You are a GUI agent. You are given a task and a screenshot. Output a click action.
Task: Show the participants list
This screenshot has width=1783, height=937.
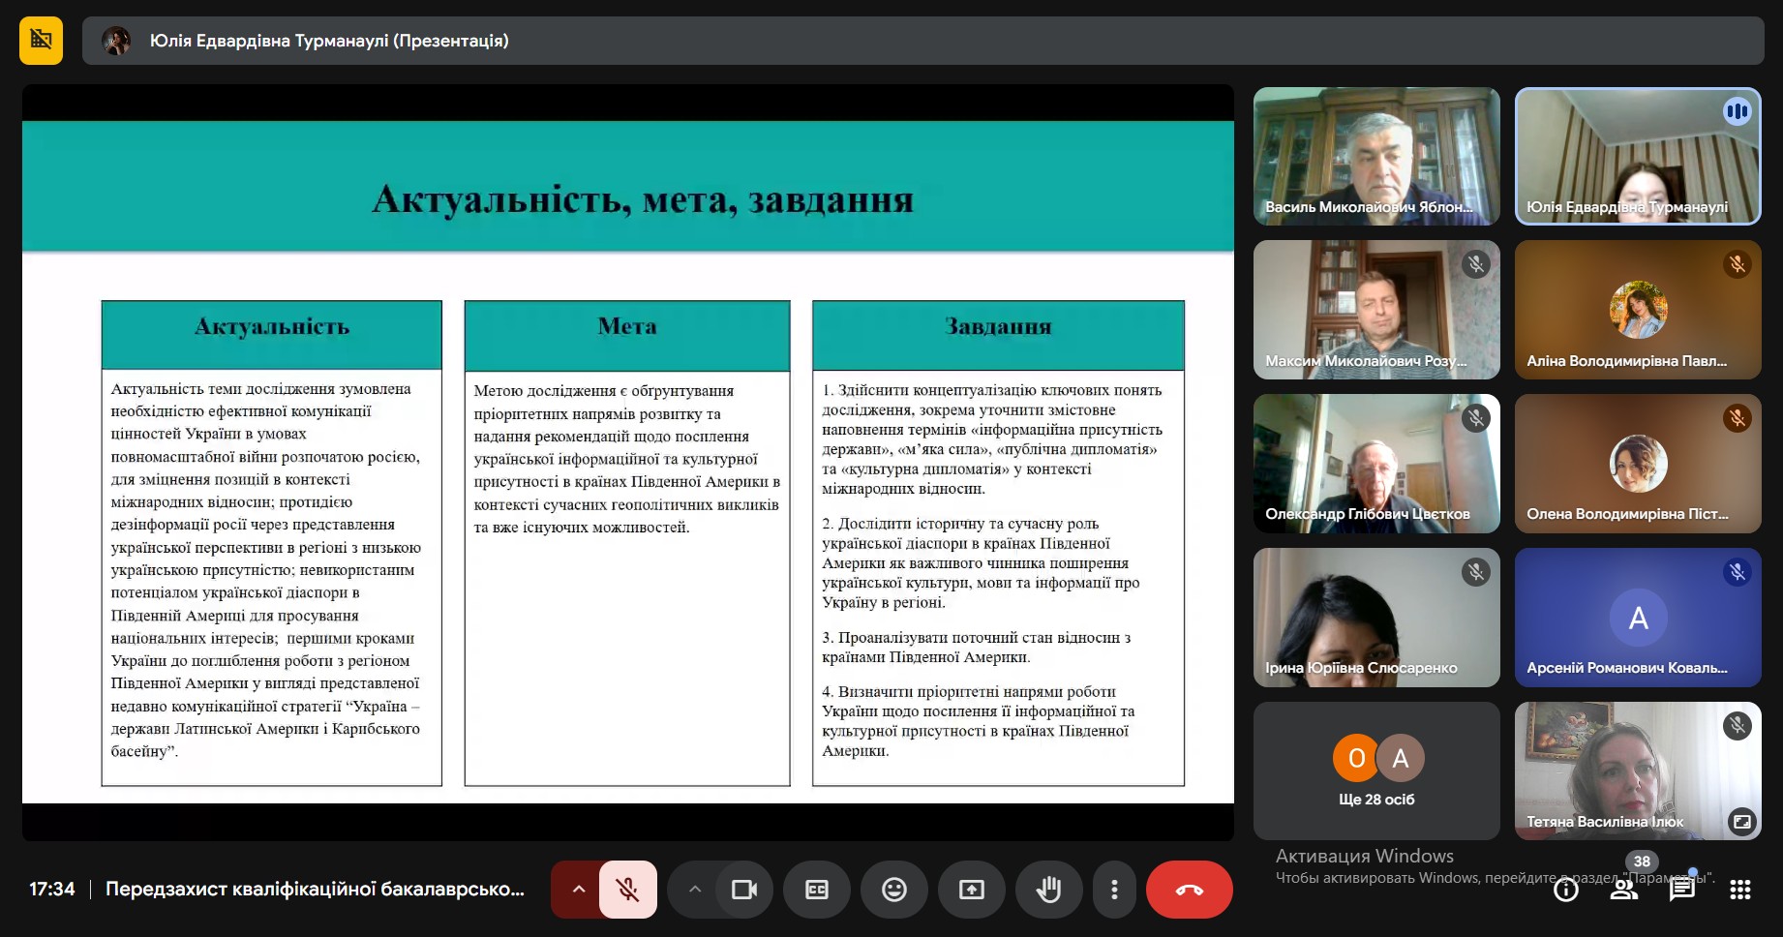pyautogui.click(x=1623, y=890)
